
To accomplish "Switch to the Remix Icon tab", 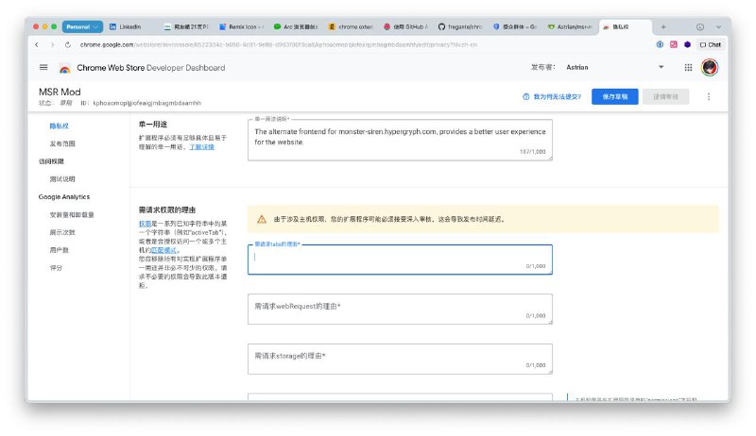I will pyautogui.click(x=241, y=27).
